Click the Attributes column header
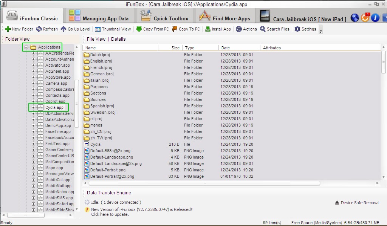 point(320,48)
